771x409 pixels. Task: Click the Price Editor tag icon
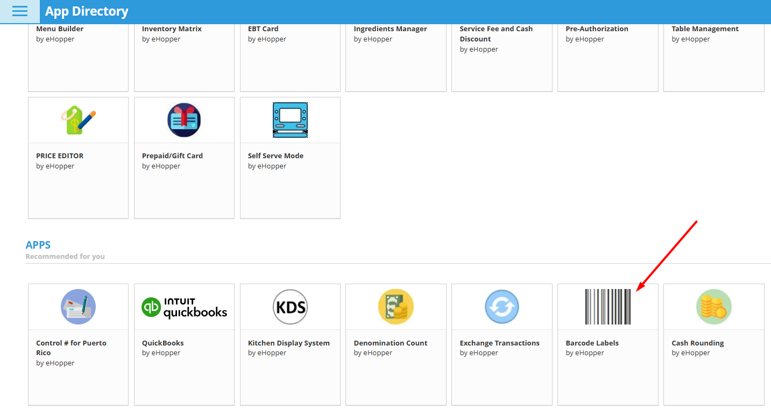78,121
